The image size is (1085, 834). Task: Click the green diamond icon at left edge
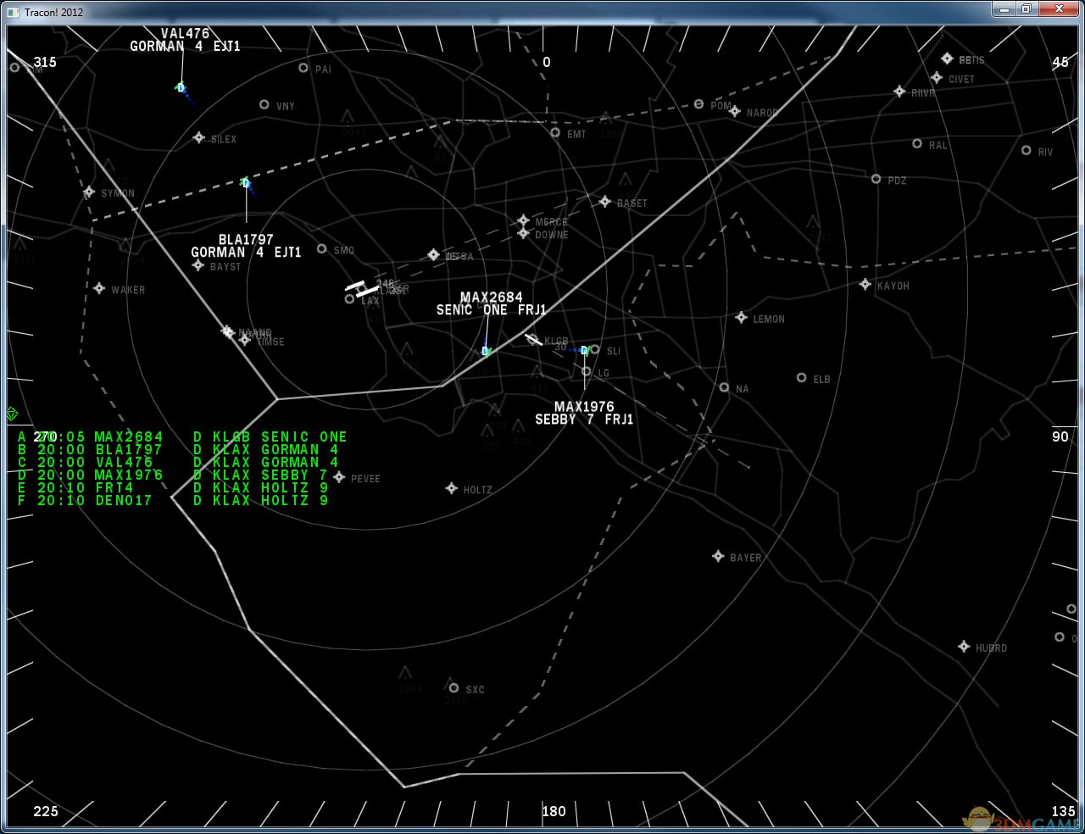click(x=12, y=414)
